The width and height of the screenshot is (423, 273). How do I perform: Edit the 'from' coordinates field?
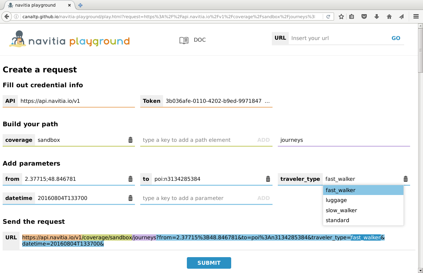[74, 179]
